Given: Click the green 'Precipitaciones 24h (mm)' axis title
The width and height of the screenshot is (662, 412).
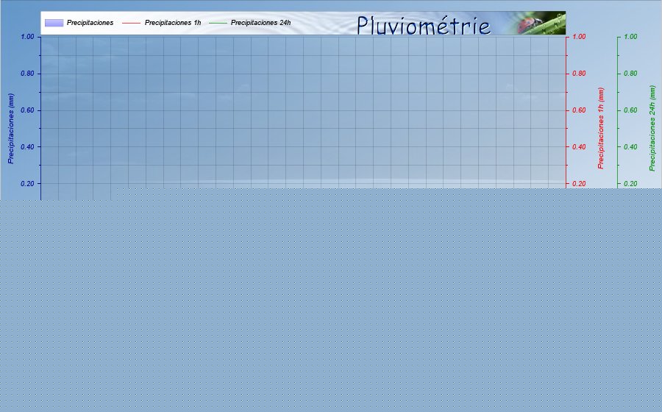Looking at the screenshot, I should pyautogui.click(x=652, y=128).
